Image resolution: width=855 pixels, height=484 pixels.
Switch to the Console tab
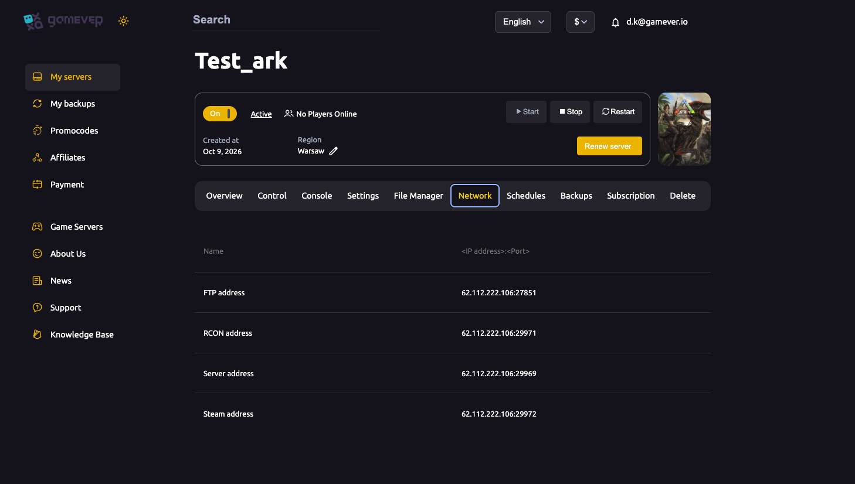pyautogui.click(x=317, y=196)
